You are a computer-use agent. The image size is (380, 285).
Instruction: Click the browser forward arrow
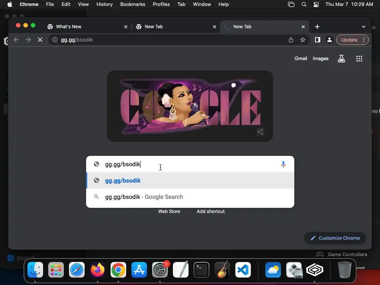coord(28,40)
